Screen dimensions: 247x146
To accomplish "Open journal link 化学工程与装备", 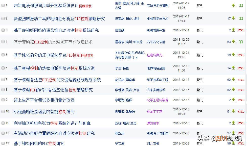I will point(158,100).
